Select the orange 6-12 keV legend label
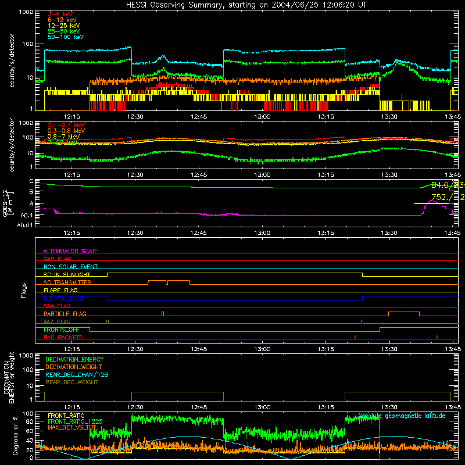 tap(62, 20)
